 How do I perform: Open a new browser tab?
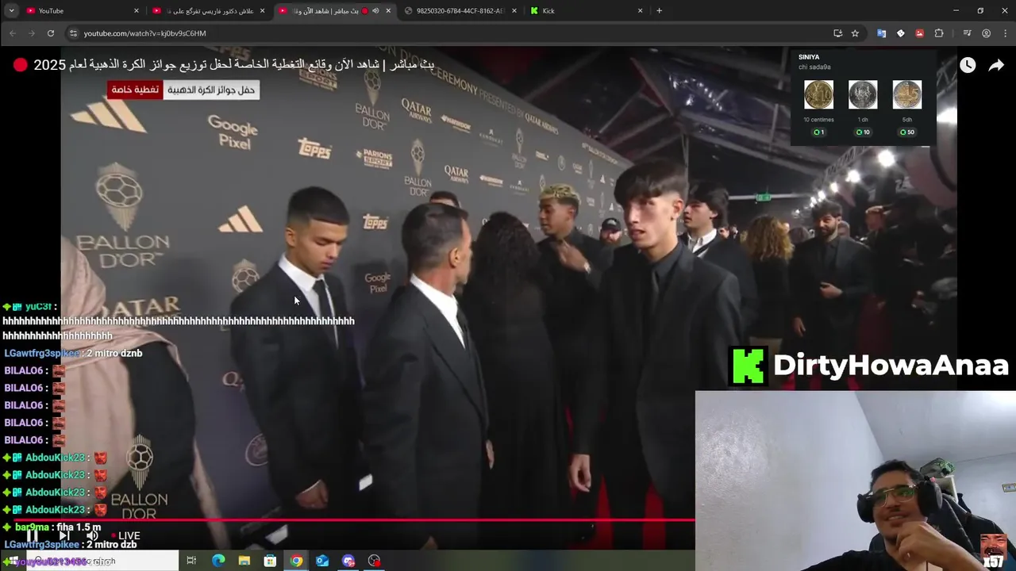659,11
